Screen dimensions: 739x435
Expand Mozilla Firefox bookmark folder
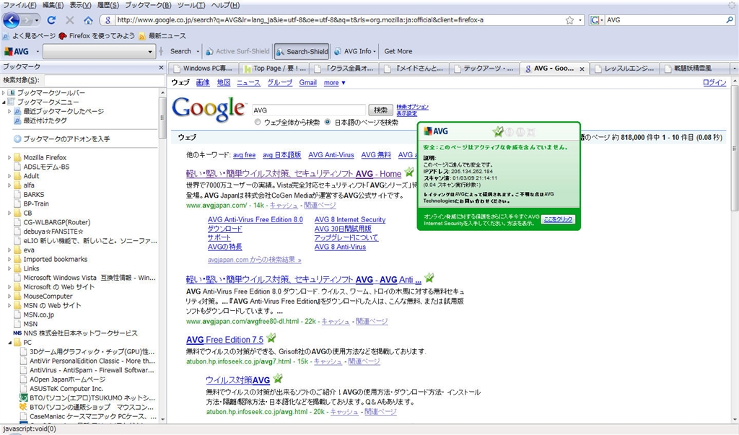[x=9, y=157]
